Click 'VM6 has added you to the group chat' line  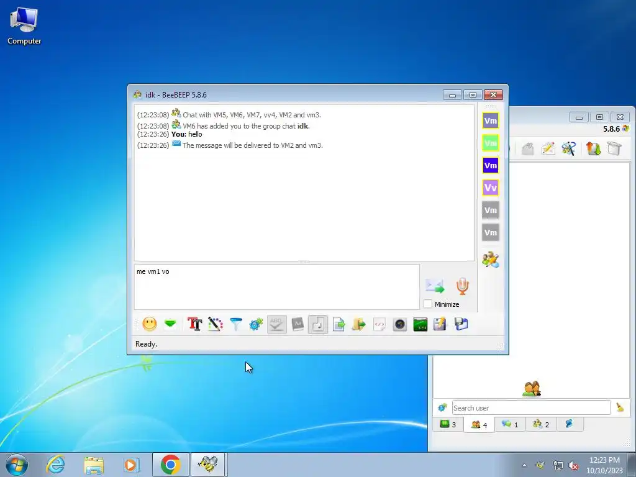[x=224, y=125]
